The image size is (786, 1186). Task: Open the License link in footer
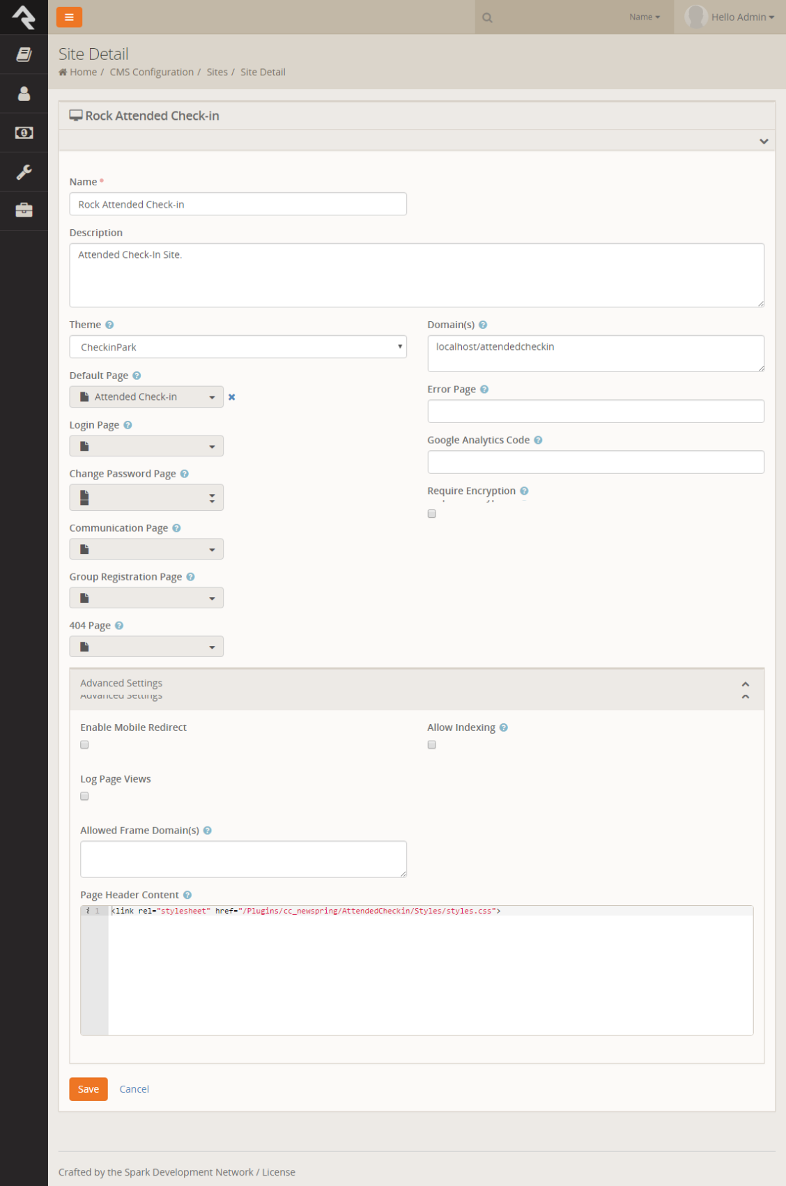click(279, 1173)
